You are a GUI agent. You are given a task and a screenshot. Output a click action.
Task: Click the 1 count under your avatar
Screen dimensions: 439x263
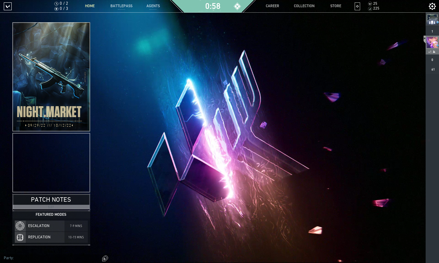[432, 32]
